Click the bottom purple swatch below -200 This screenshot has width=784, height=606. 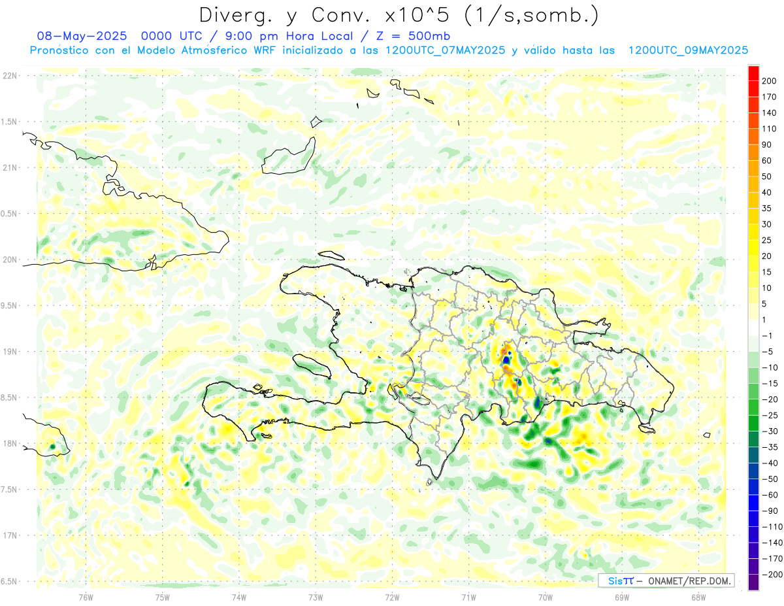[753, 582]
